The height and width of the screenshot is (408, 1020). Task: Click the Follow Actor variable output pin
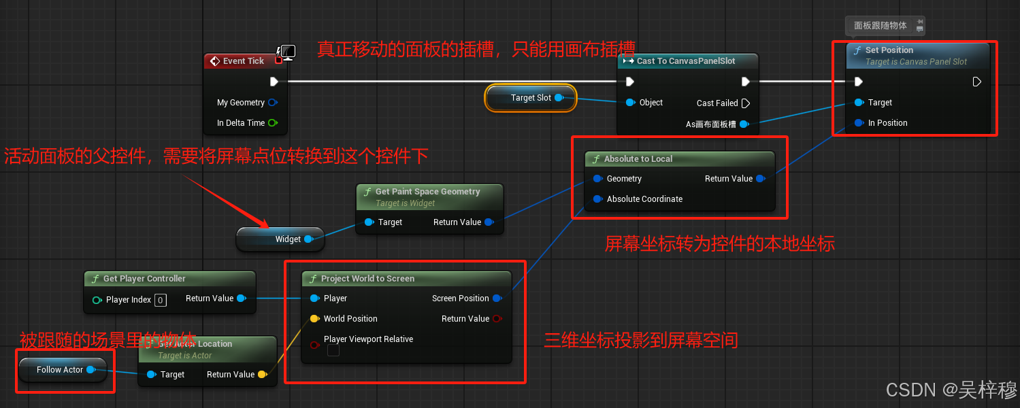pos(91,370)
